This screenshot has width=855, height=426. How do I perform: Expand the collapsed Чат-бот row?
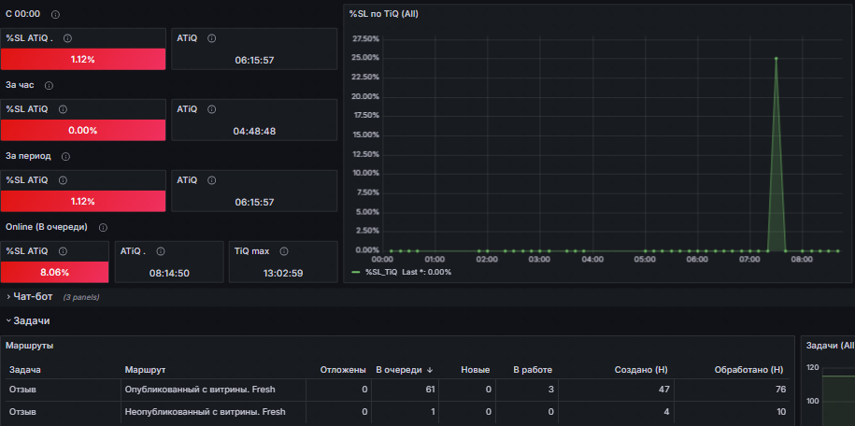33,296
